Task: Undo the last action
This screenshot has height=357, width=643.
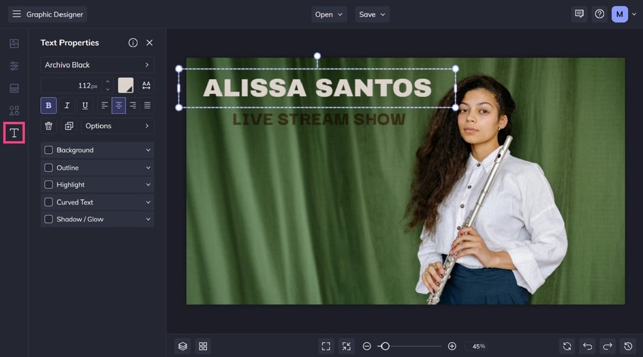Action: click(588, 346)
